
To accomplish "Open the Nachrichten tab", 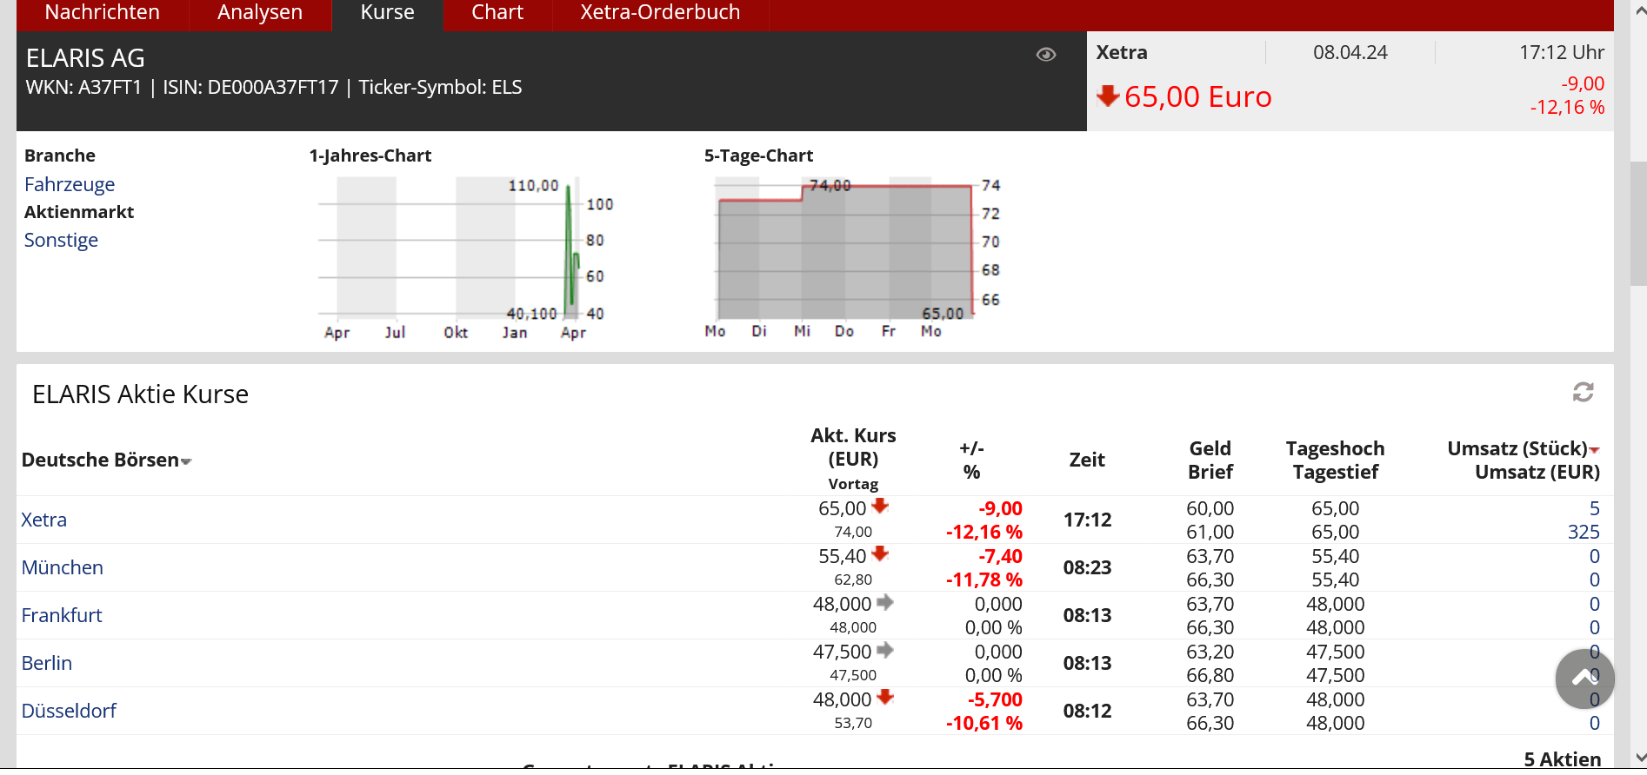I will pos(102,13).
